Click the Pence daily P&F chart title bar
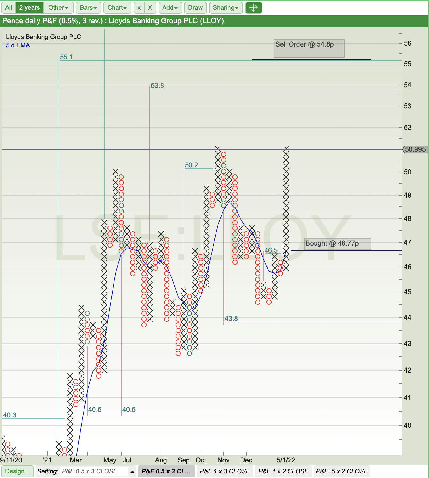429x478 pixels. point(214,21)
